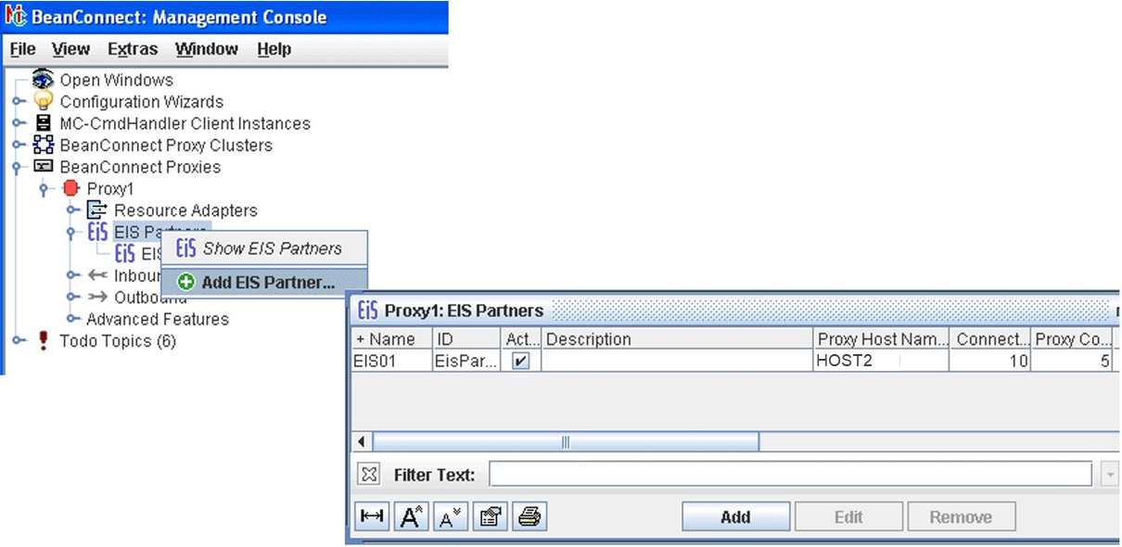
Task: Click the fit column width icon
Action: 372,517
